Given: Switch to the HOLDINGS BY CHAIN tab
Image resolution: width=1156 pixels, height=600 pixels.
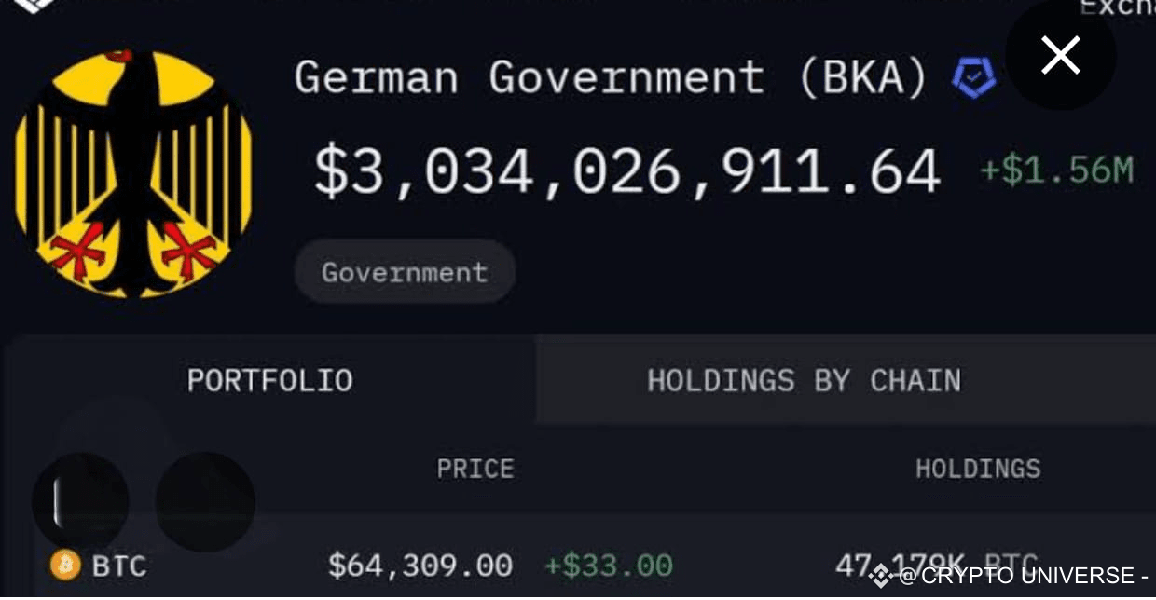Looking at the screenshot, I should click(804, 379).
